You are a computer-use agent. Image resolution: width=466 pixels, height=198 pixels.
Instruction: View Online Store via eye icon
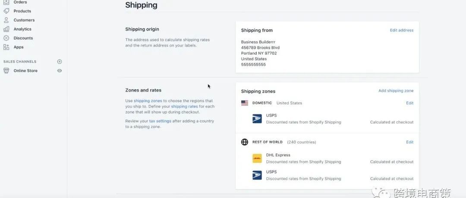60,71
